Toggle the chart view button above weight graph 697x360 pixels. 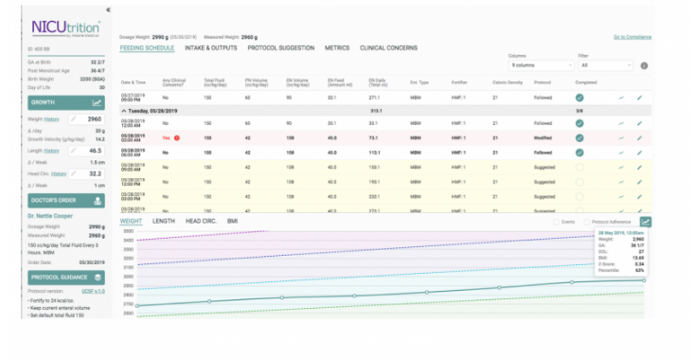646,222
